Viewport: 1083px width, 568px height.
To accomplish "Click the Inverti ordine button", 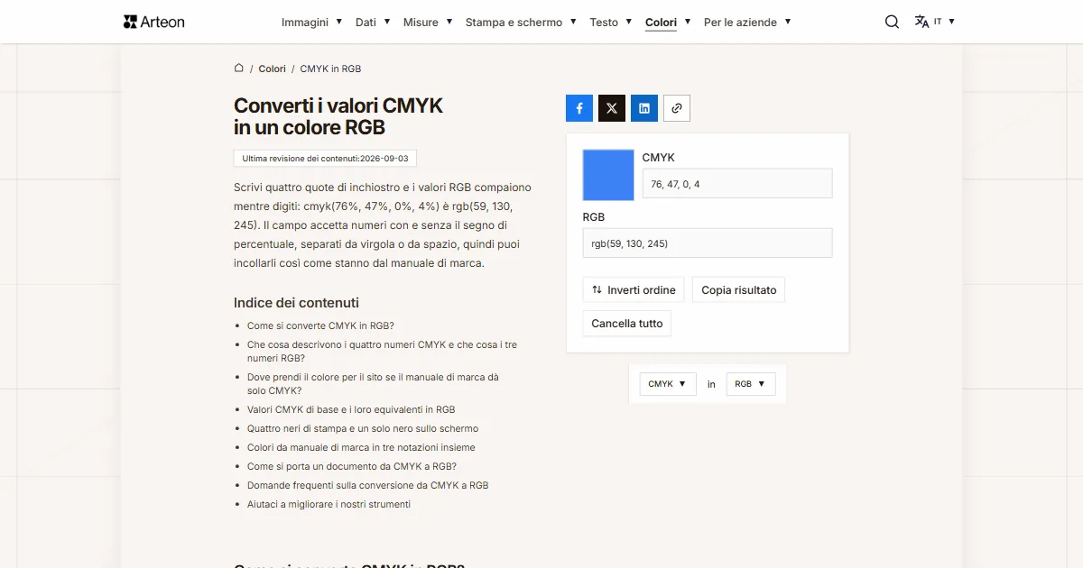I will (x=634, y=290).
